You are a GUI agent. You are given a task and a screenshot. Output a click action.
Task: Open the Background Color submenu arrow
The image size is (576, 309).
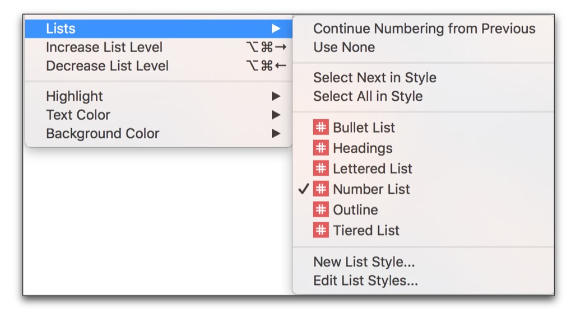(x=276, y=133)
